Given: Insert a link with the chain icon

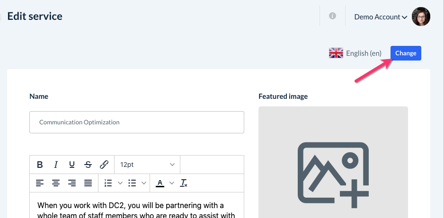Looking at the screenshot, I should (104, 165).
